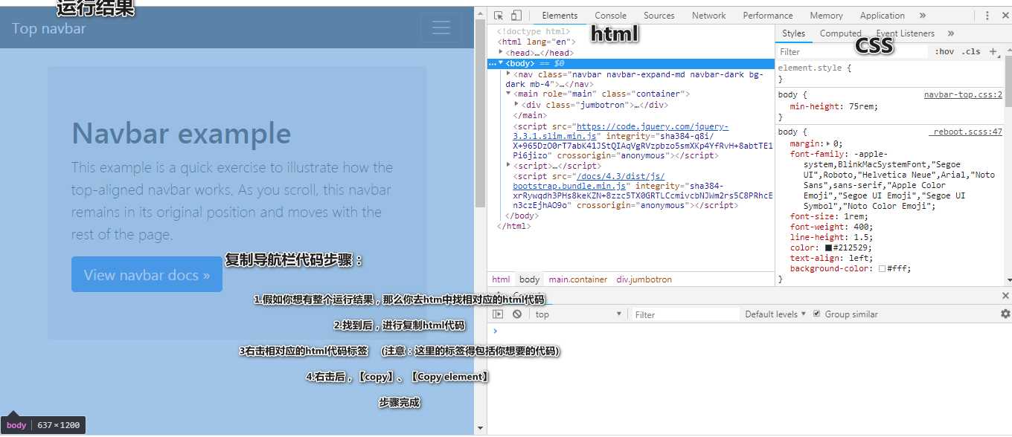Click the Navbar example heading on page

click(x=181, y=134)
